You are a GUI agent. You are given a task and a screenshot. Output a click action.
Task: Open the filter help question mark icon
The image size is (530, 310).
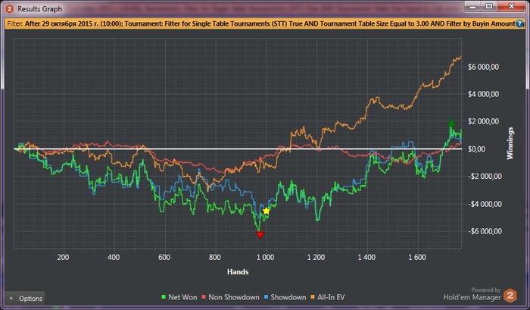coord(520,23)
